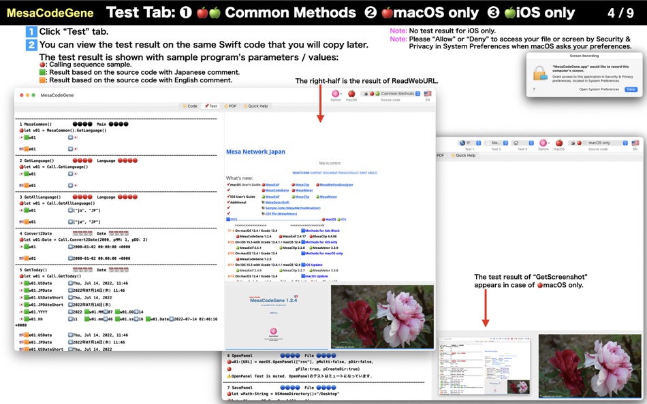
Task: Click the red apple beside 'let w01 = MesaCommon().GetLanguage()'
Action: pyautogui.click(x=22, y=131)
